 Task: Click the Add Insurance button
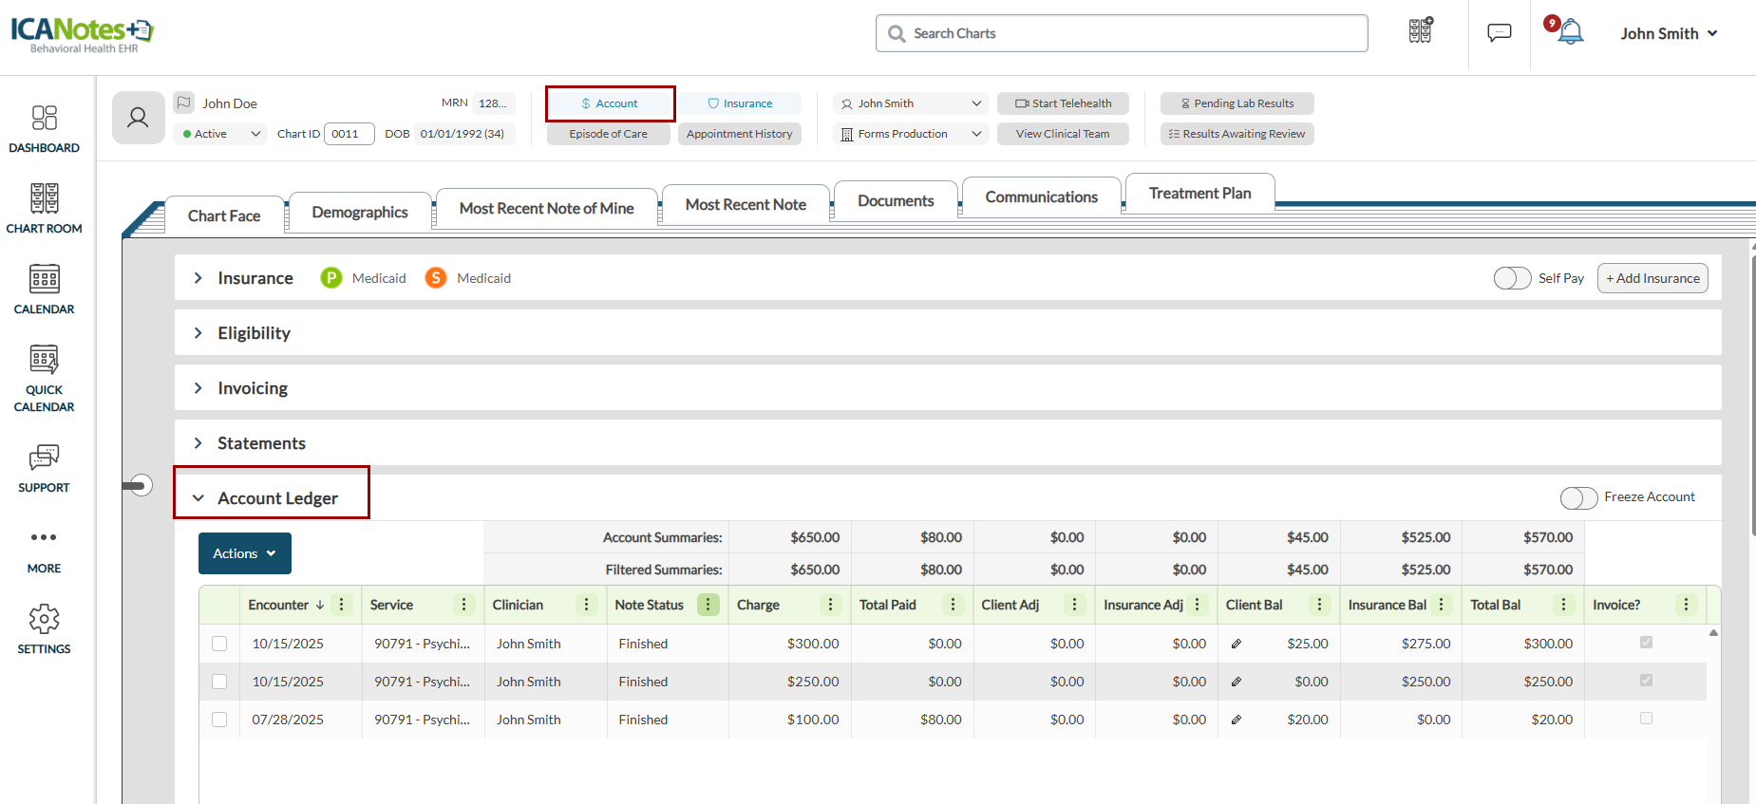pos(1652,278)
